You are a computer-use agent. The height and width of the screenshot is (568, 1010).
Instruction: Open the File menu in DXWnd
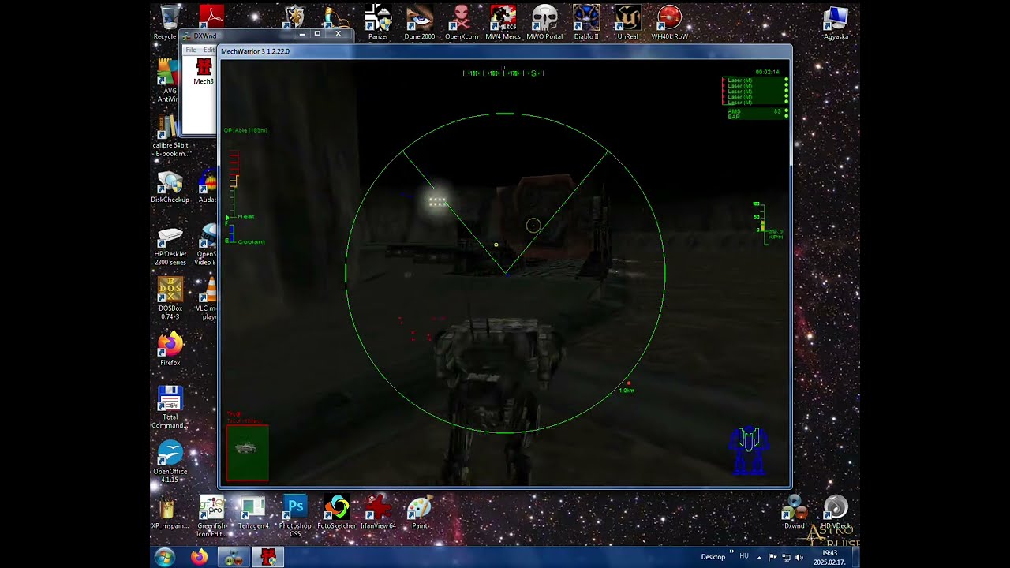coord(191,50)
